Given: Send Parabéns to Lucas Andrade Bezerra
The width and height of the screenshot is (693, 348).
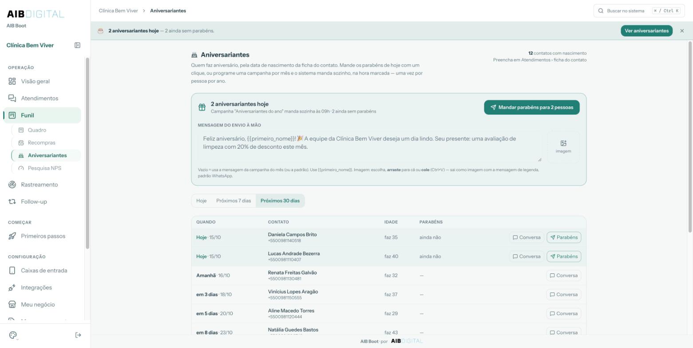Looking at the screenshot, I should pyautogui.click(x=564, y=257).
